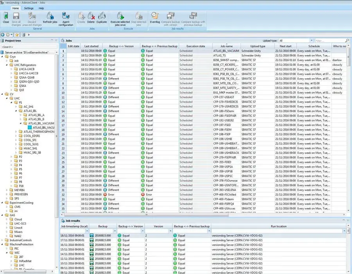Screen dimensions: 352x274
Task: Open the Version column filter dropdown
Action: click(x=171, y=231)
